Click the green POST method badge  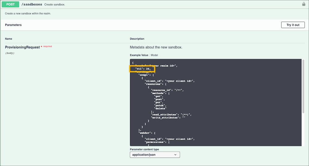[x=11, y=4]
